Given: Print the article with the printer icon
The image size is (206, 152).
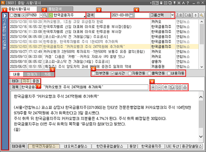Looking at the screenshot, I should (x=185, y=87).
